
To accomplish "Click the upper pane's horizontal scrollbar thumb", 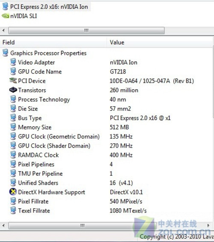I will [x=86, y=30].
